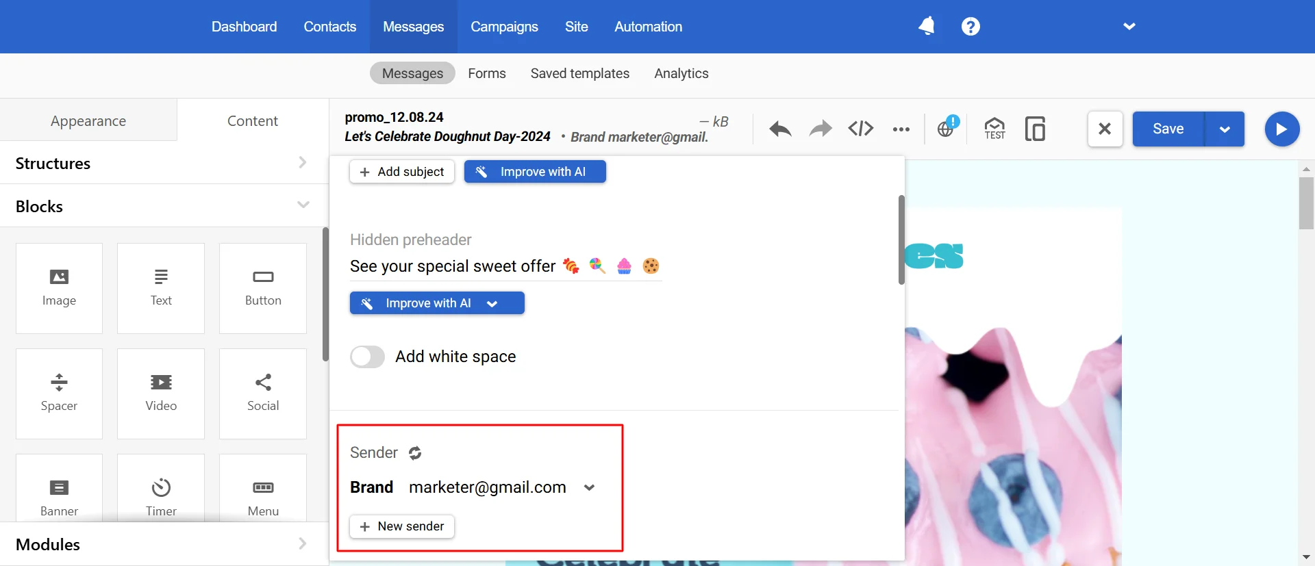Open the HTML code editor
This screenshot has width=1315, height=566.
[x=861, y=129]
